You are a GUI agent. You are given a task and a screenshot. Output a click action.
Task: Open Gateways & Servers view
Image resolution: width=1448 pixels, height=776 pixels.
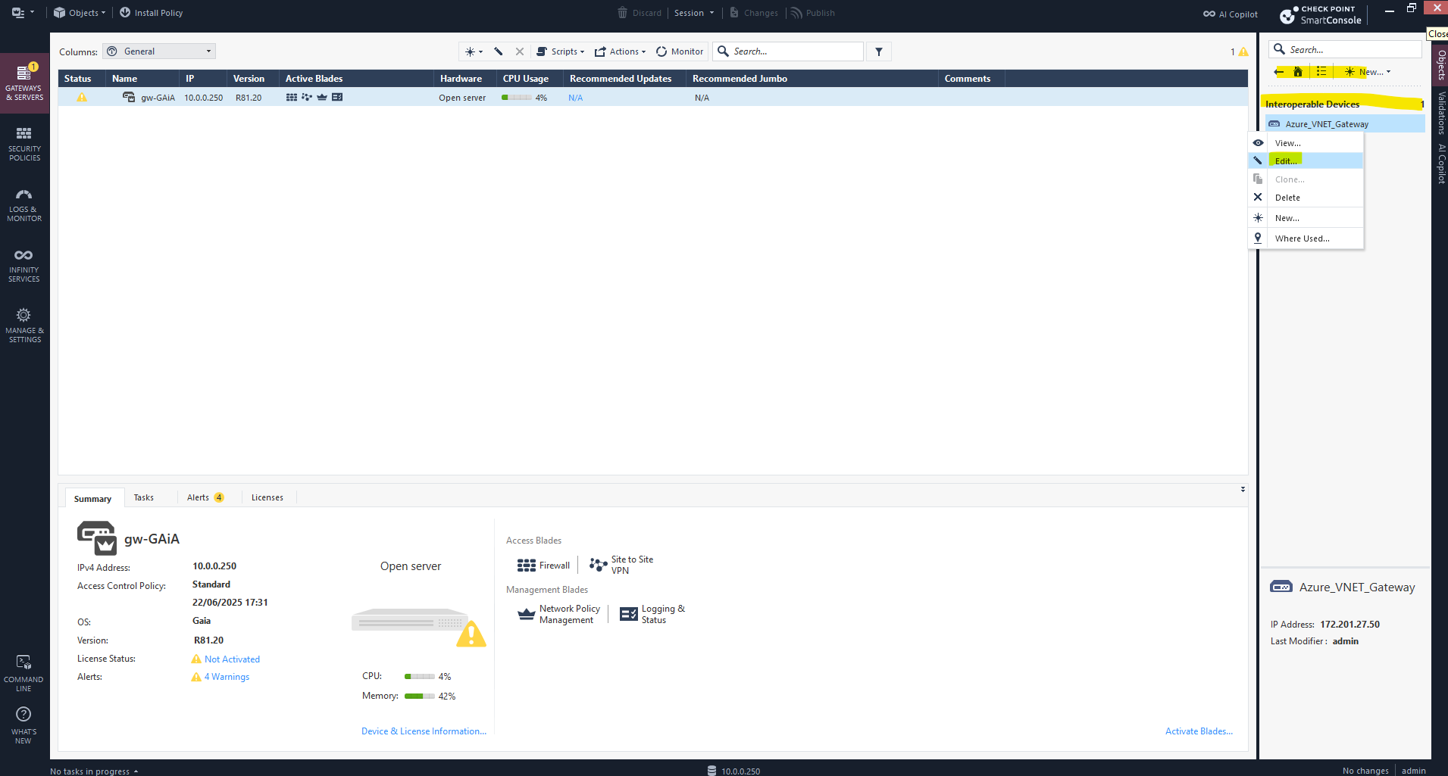point(24,83)
